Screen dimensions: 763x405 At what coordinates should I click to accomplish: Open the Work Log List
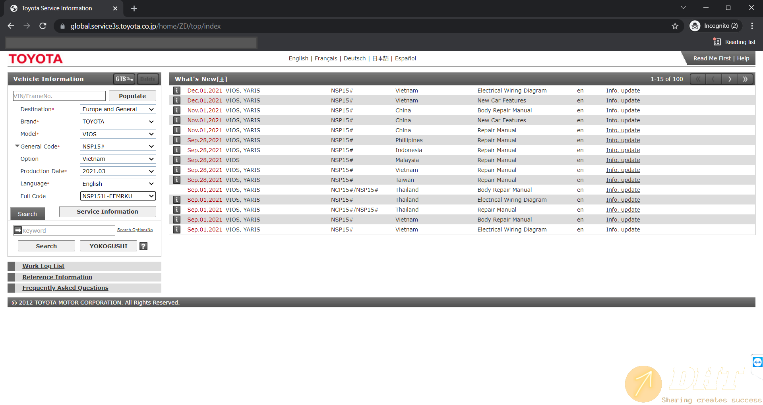(x=43, y=266)
